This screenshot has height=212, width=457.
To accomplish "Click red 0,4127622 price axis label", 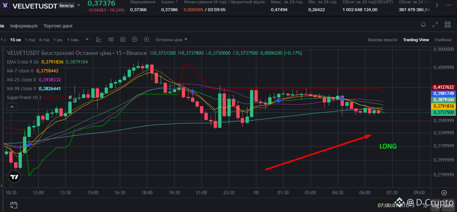I will 444,87.
